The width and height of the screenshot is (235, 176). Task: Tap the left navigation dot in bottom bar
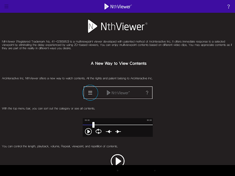coord(80,170)
